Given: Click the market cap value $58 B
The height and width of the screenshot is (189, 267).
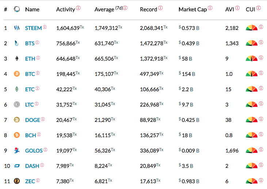Looking at the screenshot, I should pyautogui.click(x=186, y=58).
